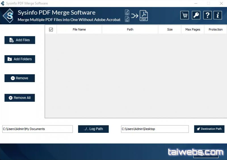Sort by the Size column header
Screen dimensions: 227x160
point(170,29)
